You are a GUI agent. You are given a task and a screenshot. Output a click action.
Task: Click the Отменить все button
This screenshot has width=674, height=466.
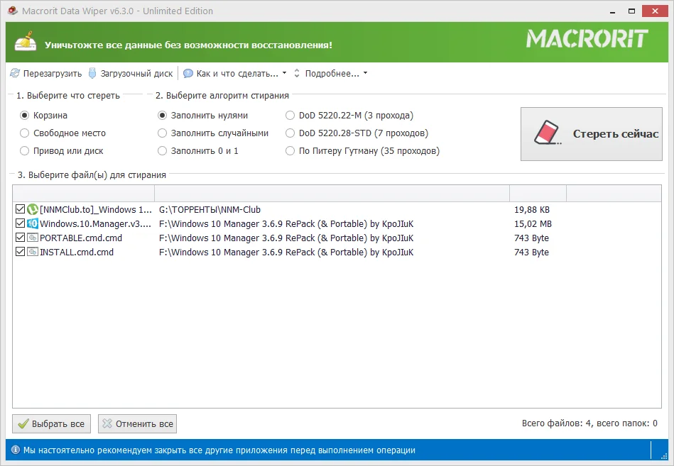click(x=137, y=424)
